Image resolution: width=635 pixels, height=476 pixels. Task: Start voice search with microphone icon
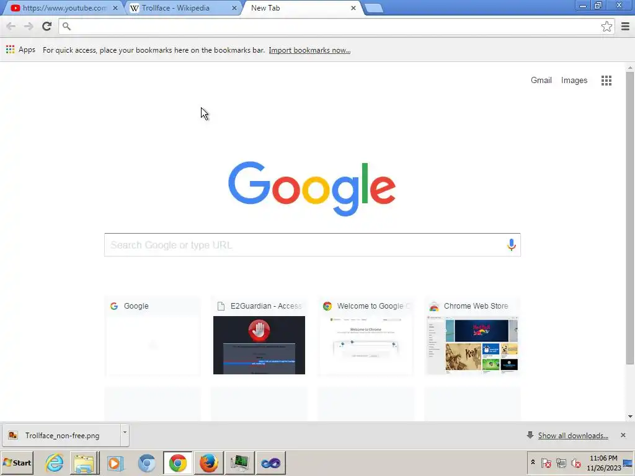[511, 244]
